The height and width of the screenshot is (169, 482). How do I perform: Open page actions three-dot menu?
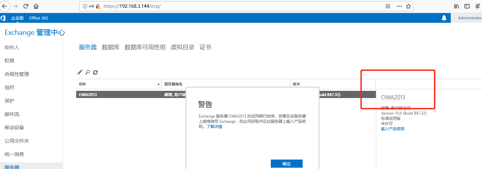coord(399,6)
